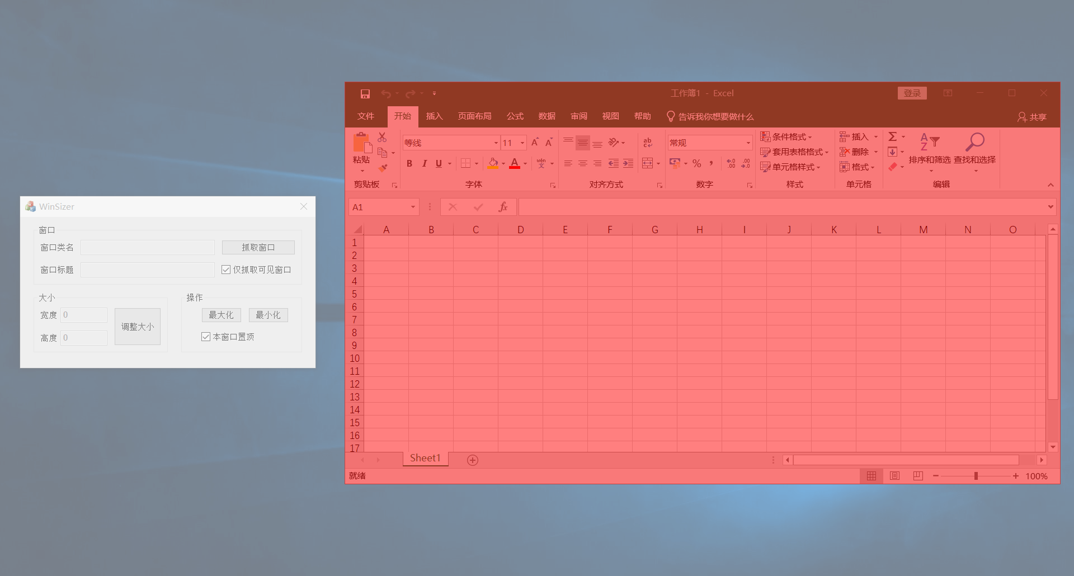Uncheck the 本窗口置顶 checkbox
The width and height of the screenshot is (1074, 576).
coord(206,337)
